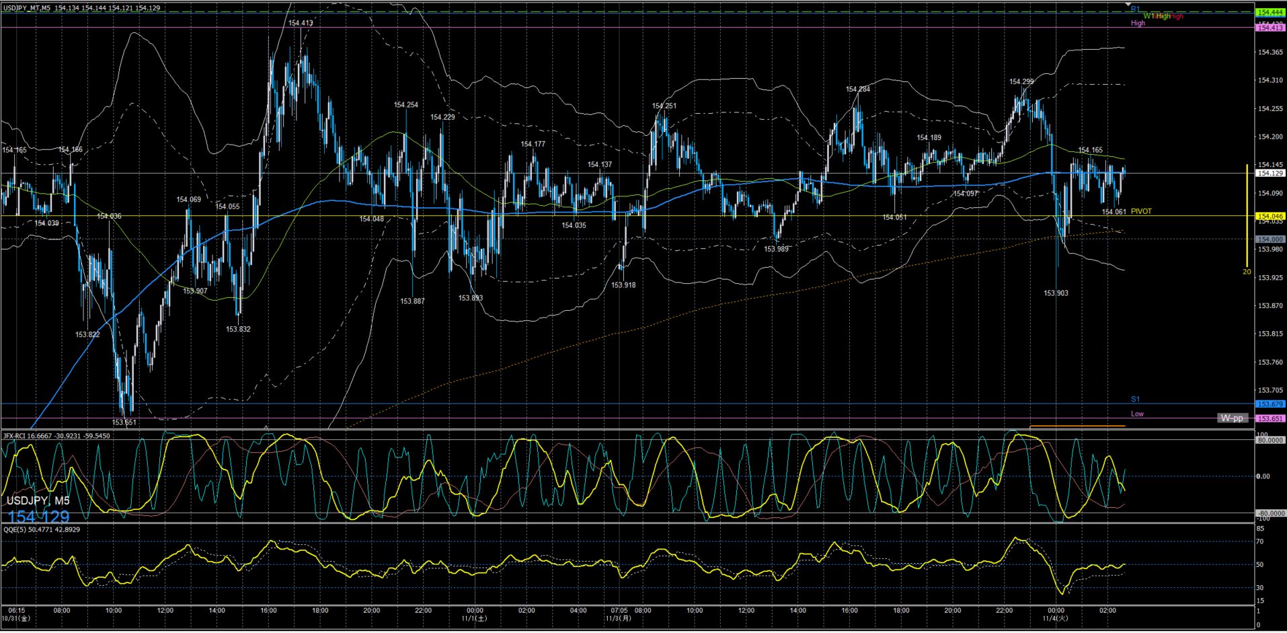Click the 80.0000 RCI level tag
1287x633 pixels.
[1270, 441]
